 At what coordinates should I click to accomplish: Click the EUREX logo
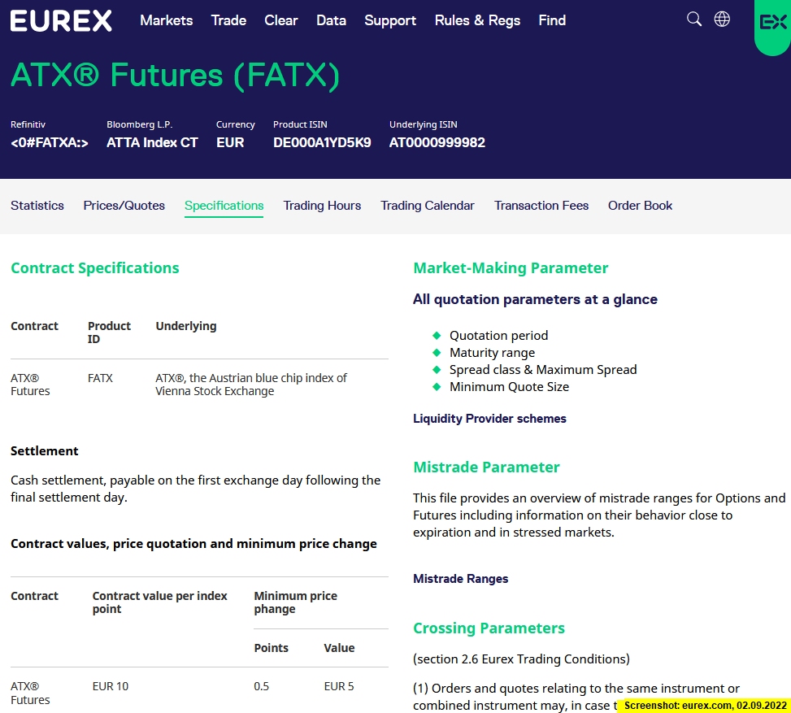(61, 20)
